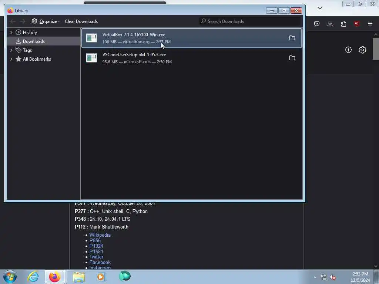Open Firefox extensions puzzle icon
The width and height of the screenshot is (379, 284).
click(343, 24)
